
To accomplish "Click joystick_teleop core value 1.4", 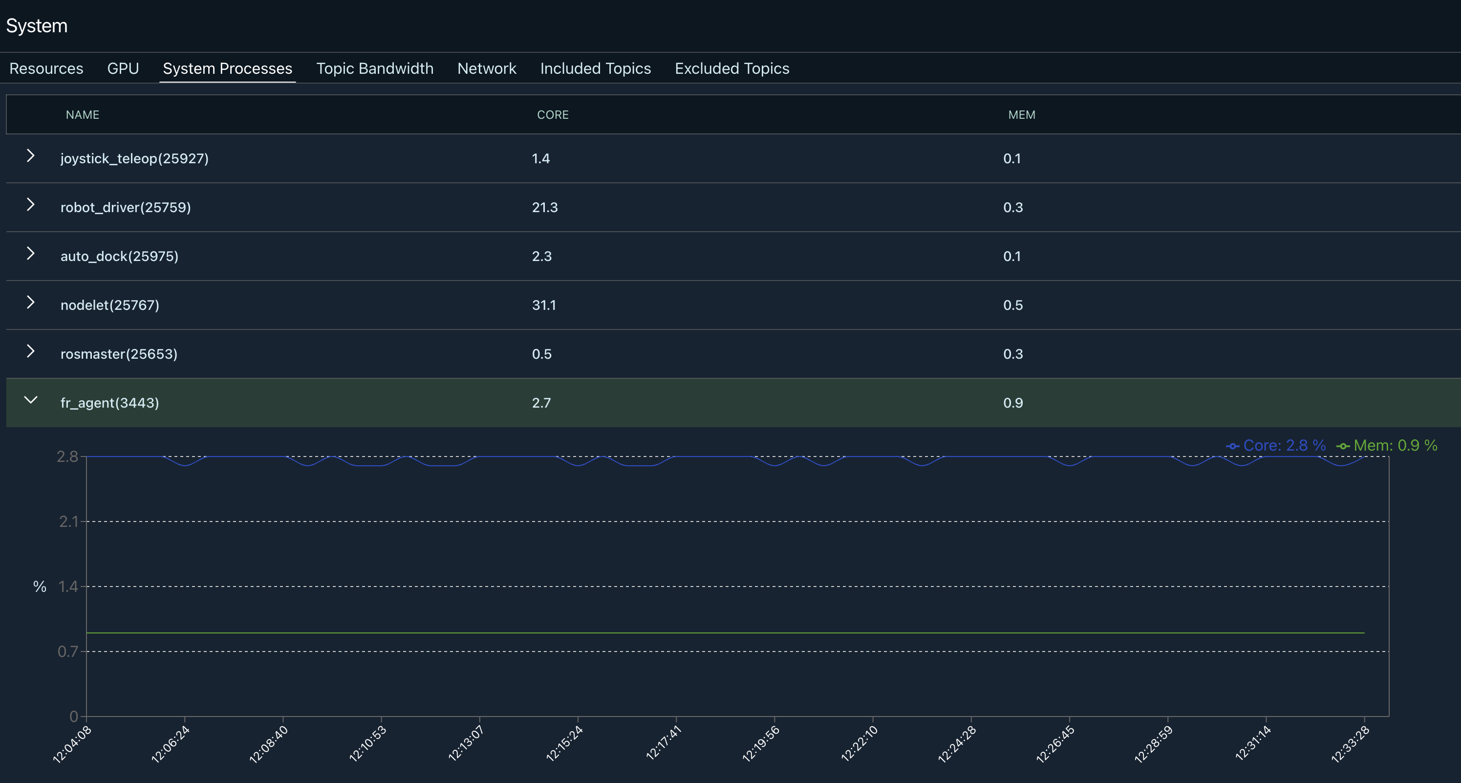I will [540, 158].
